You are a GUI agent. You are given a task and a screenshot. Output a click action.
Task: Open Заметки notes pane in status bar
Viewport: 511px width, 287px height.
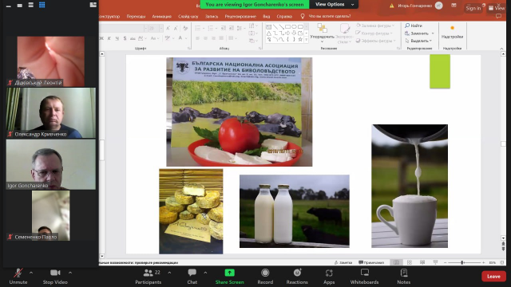point(343,262)
